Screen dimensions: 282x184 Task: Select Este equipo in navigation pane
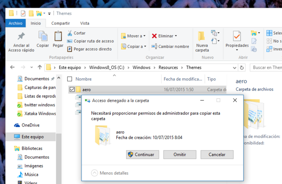(x=31, y=137)
